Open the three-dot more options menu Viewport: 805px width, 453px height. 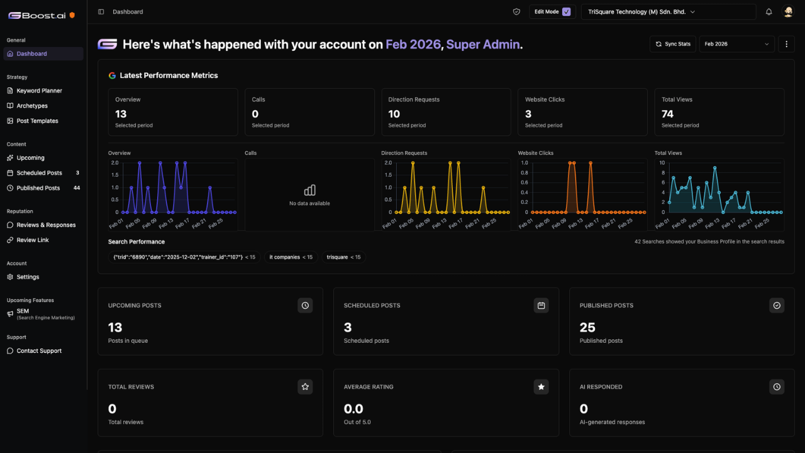(786, 44)
